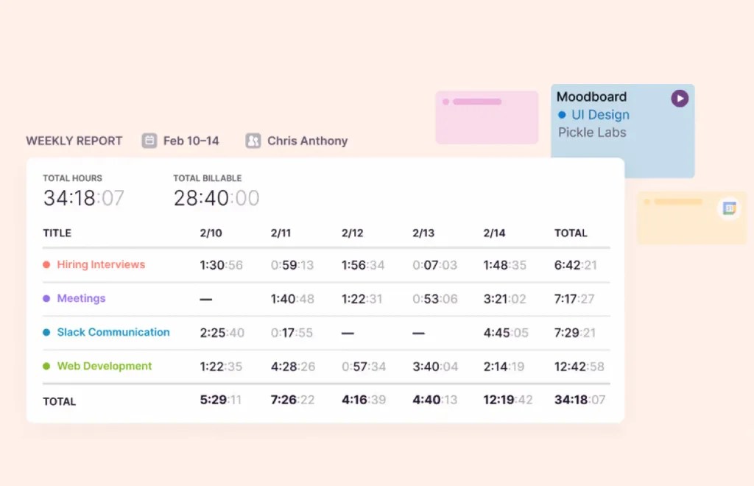
Task: Open the Feb 10–14 date range selector
Action: point(191,140)
